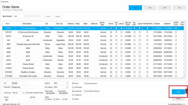The height and width of the screenshot is (105, 188).
Task: Click the Edit button
Action: pos(150,8)
